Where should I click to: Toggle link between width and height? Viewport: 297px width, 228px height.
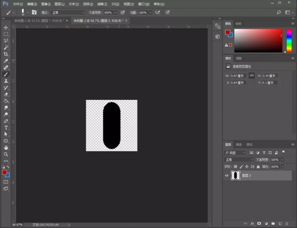tap(252, 75)
